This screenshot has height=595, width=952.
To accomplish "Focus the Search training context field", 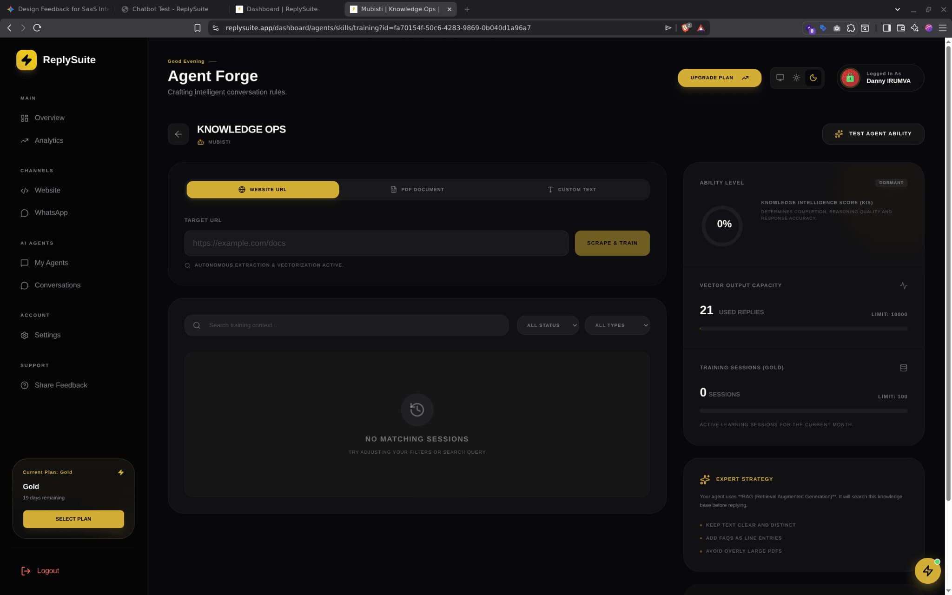I will 346,325.
